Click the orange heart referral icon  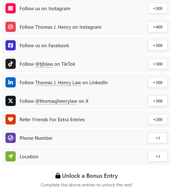[x=11, y=119]
